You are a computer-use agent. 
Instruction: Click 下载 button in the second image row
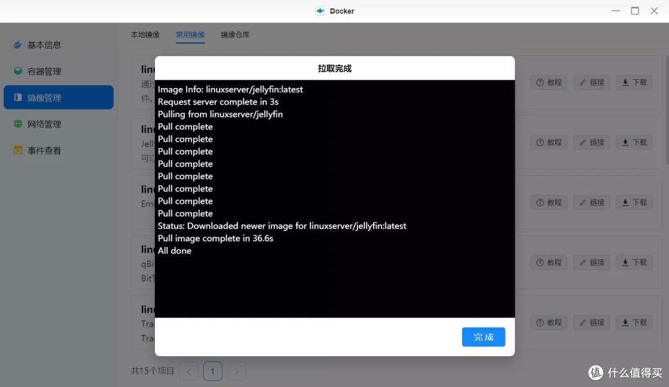tap(634, 142)
